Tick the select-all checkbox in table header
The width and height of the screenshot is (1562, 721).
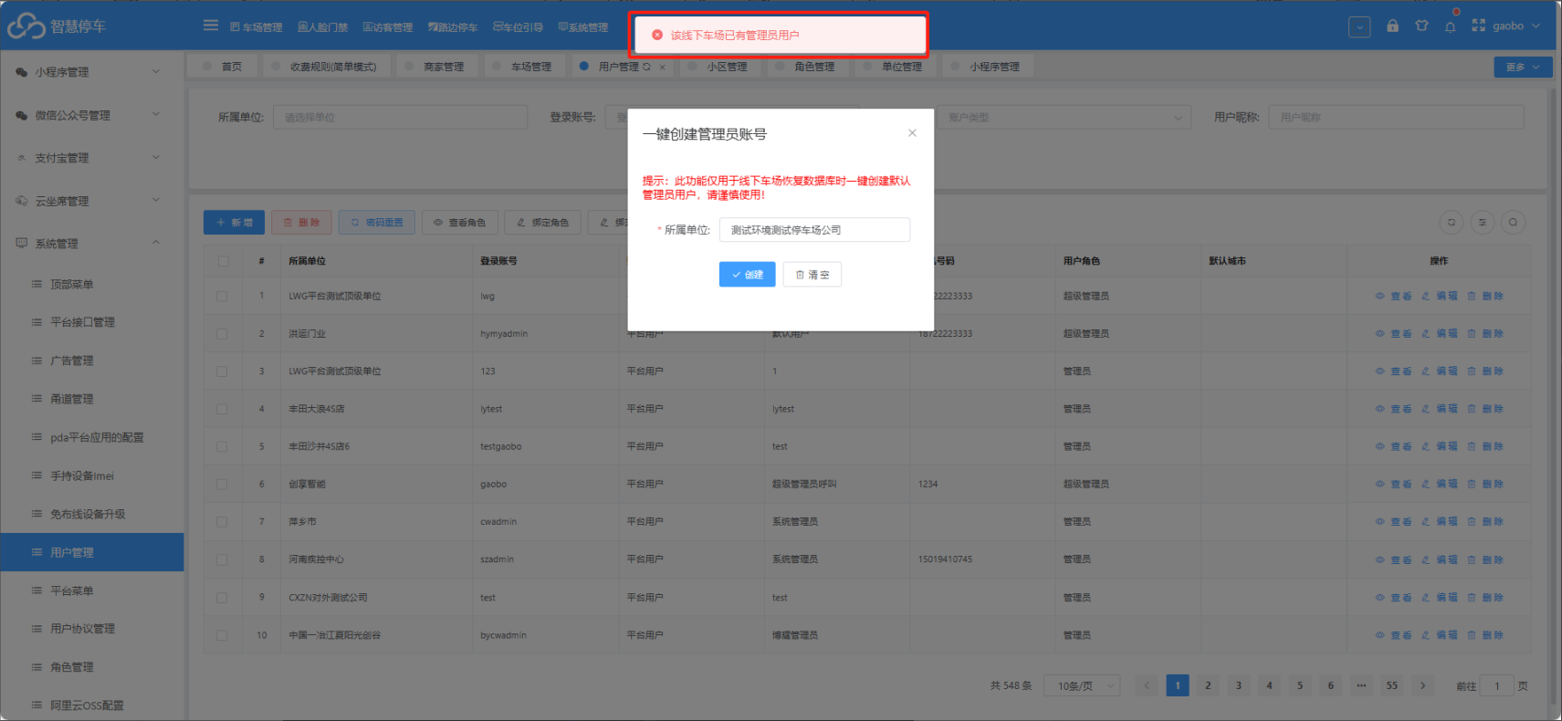(223, 261)
